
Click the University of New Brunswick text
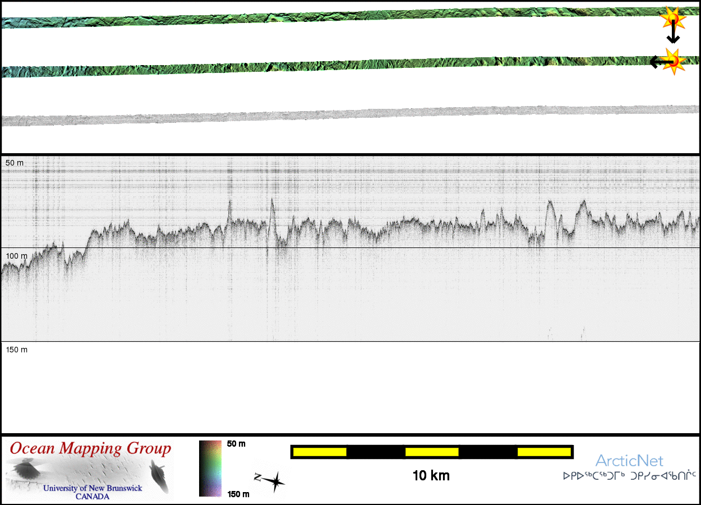93,488
